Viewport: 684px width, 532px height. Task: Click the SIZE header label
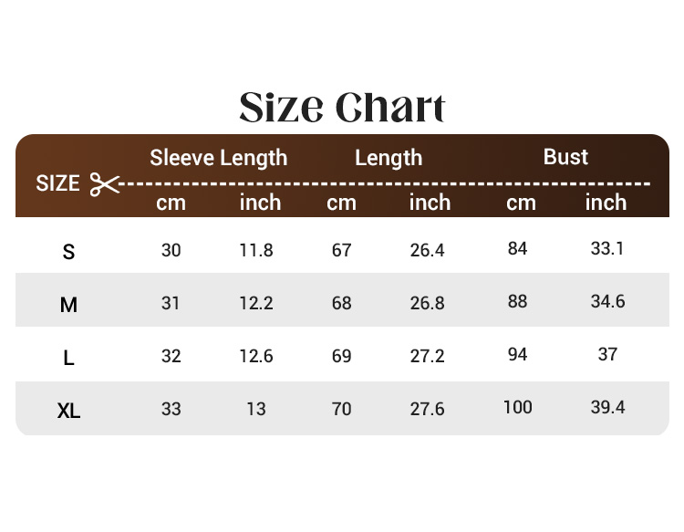coord(57,183)
